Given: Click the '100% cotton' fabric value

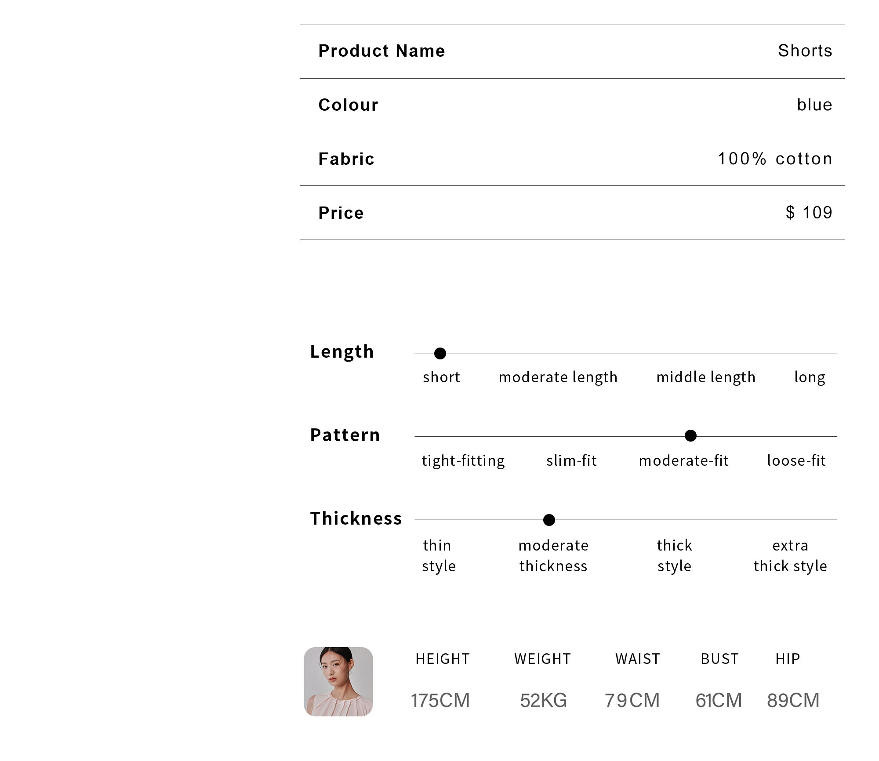Looking at the screenshot, I should pos(775,159).
